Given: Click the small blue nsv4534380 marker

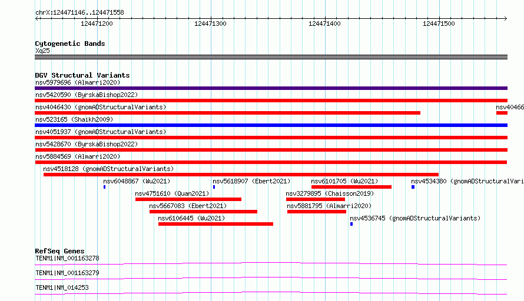Looking at the screenshot, I should pos(413,187).
